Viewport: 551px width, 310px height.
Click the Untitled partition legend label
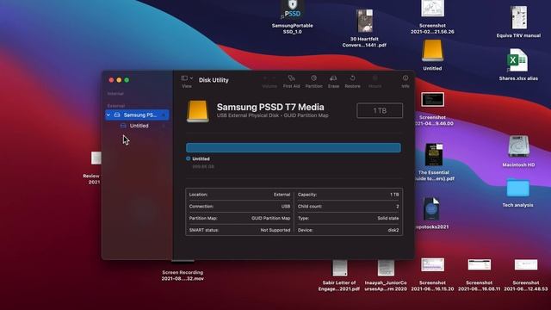[x=201, y=158]
